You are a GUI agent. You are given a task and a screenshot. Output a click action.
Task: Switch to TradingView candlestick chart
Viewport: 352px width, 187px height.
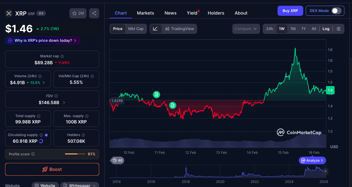(179, 29)
